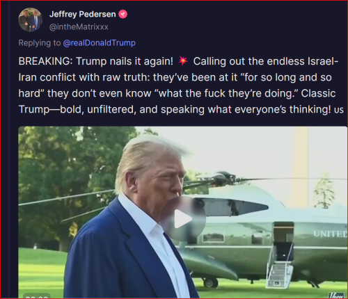Click the phrase "Classic" in the post text
348x299 pixels.
(318, 93)
